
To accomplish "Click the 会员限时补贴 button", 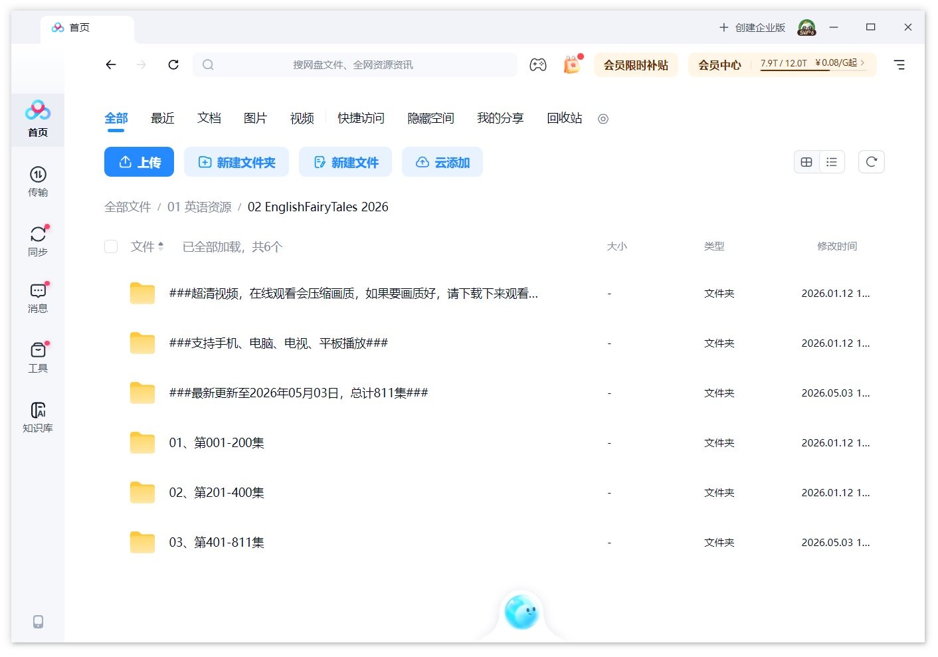I will tap(636, 65).
